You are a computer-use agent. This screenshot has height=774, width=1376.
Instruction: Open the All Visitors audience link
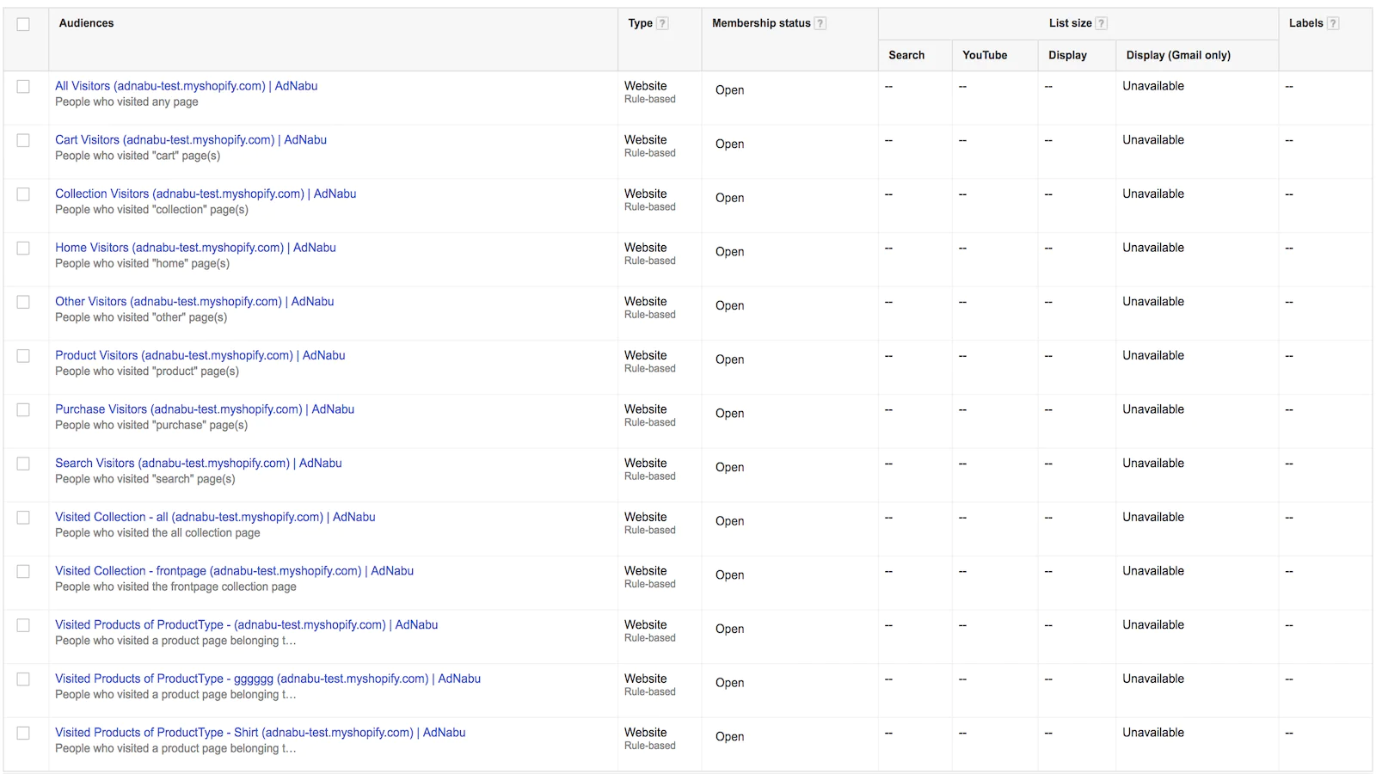(x=186, y=86)
